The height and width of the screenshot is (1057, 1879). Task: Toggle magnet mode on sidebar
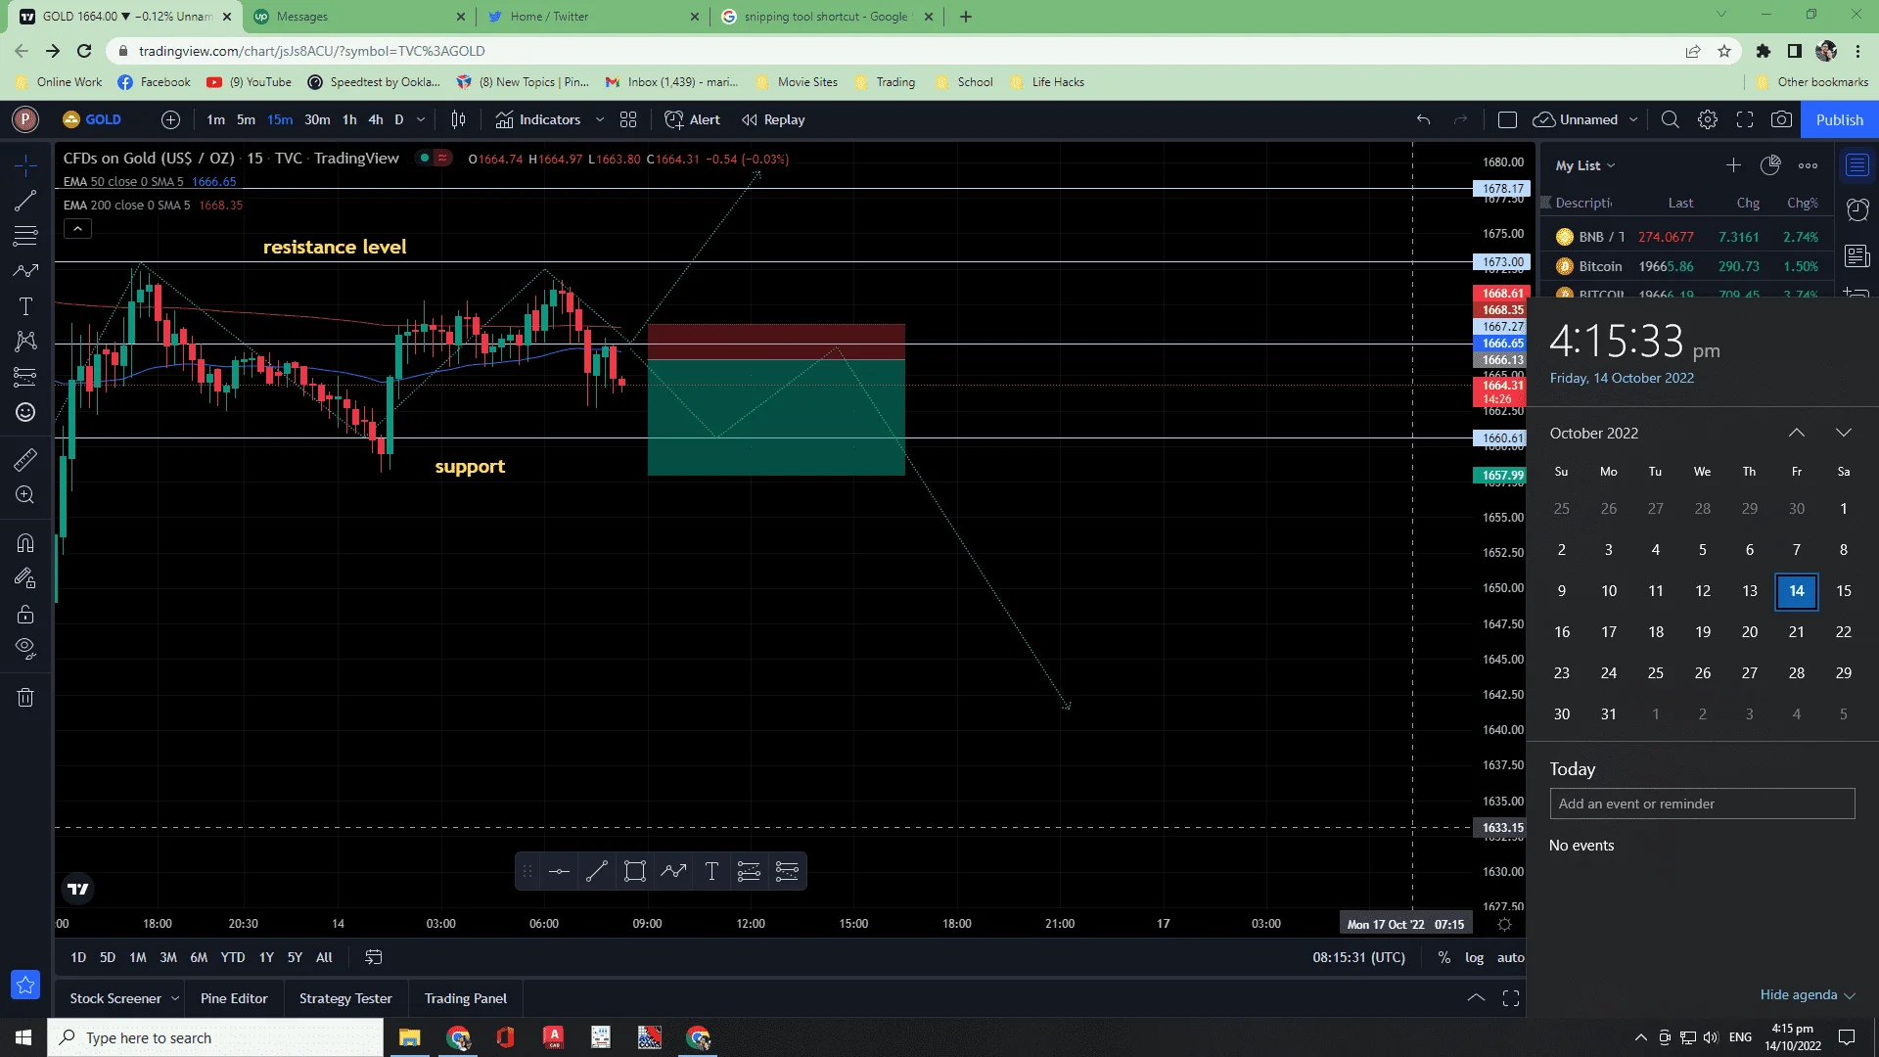coord(25,542)
